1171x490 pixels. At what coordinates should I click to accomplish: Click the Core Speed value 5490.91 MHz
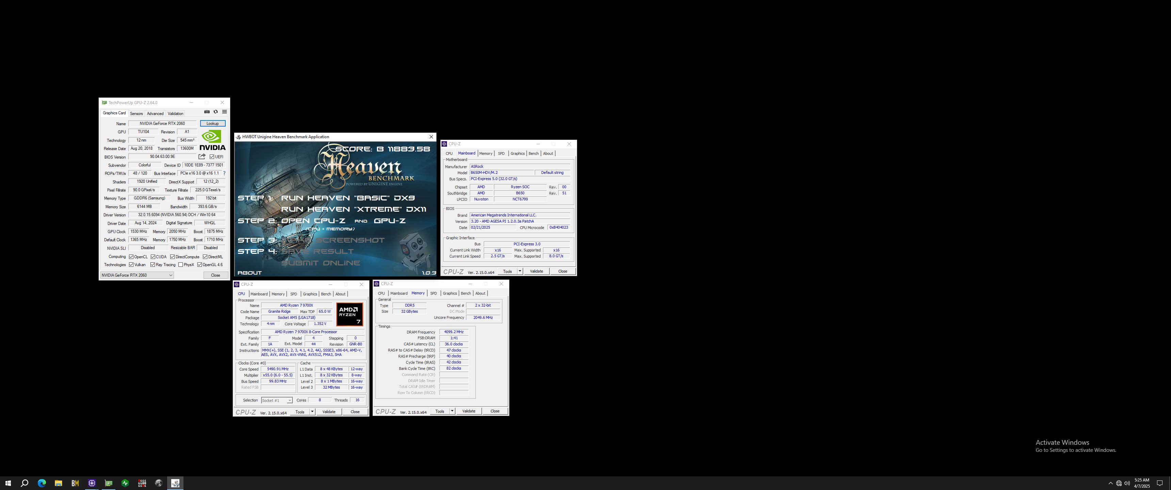[278, 369]
